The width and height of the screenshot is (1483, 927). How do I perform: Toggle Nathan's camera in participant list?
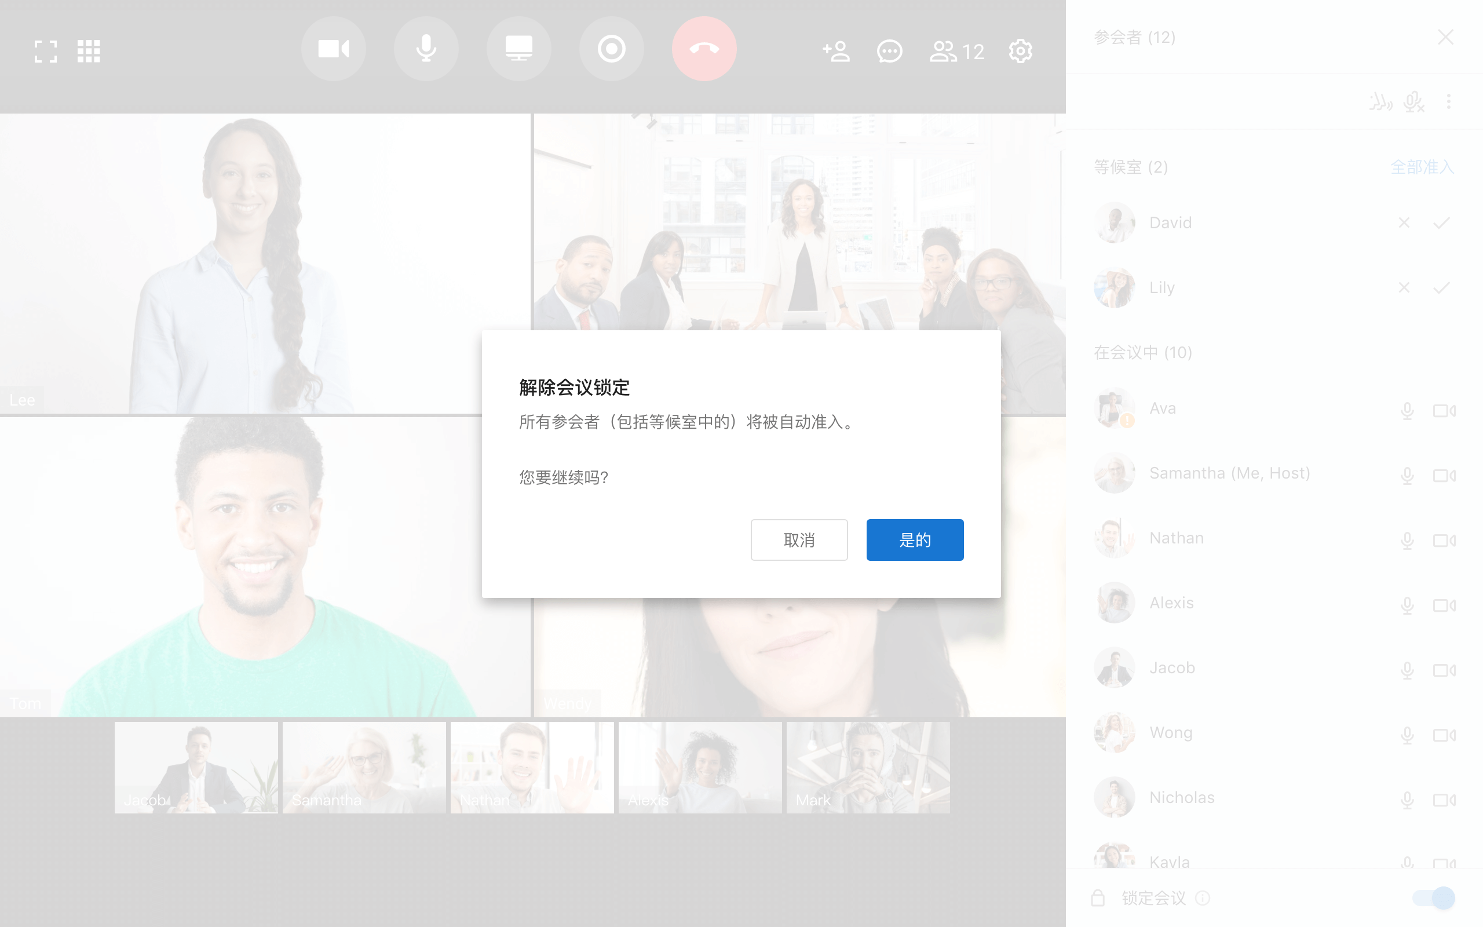[x=1444, y=539]
